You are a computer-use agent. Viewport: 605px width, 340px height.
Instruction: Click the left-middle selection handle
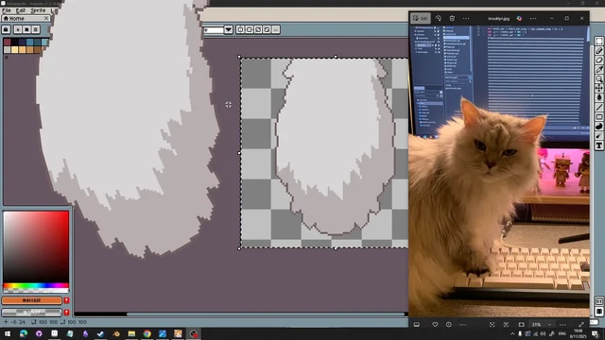pos(239,153)
